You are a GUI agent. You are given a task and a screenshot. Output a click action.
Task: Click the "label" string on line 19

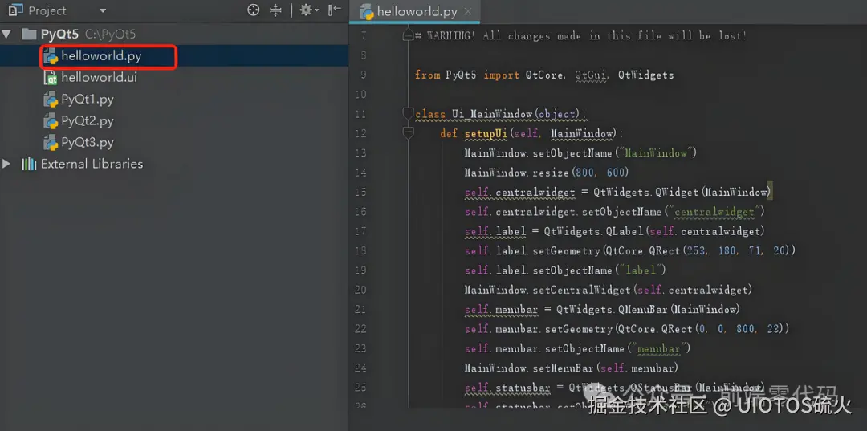pos(643,270)
